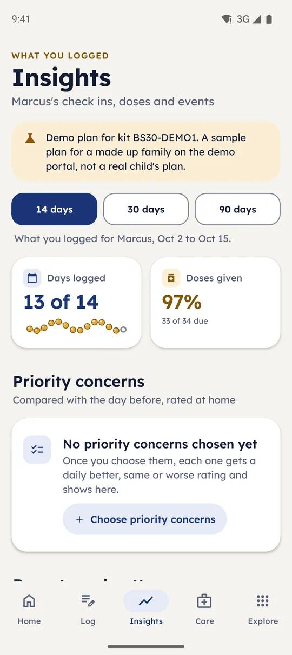Viewport: 292px width, 655px height.
Task: Tap the calendar icon on Days logged
Action: 32,278
